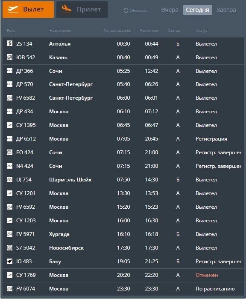Click airline logo of flight СУ 1203

(9, 221)
